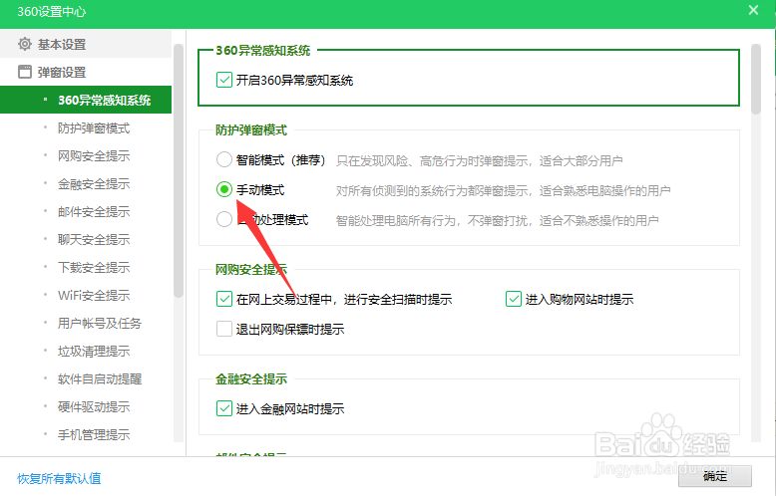Viewport: 776px width, 496px height.
Task: Open 基本设置 gear icon section
Action: pos(86,44)
